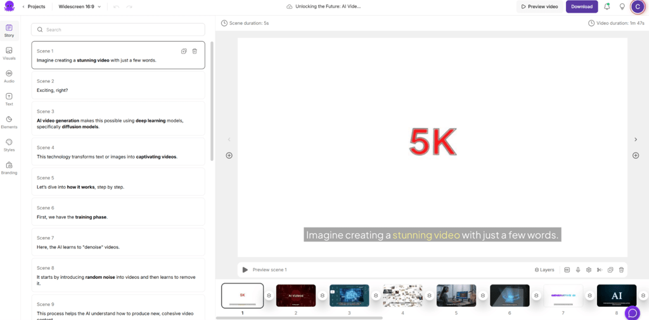The height and width of the screenshot is (320, 649).
Task: Select the Scene 8 random noise card
Action: coord(118,275)
